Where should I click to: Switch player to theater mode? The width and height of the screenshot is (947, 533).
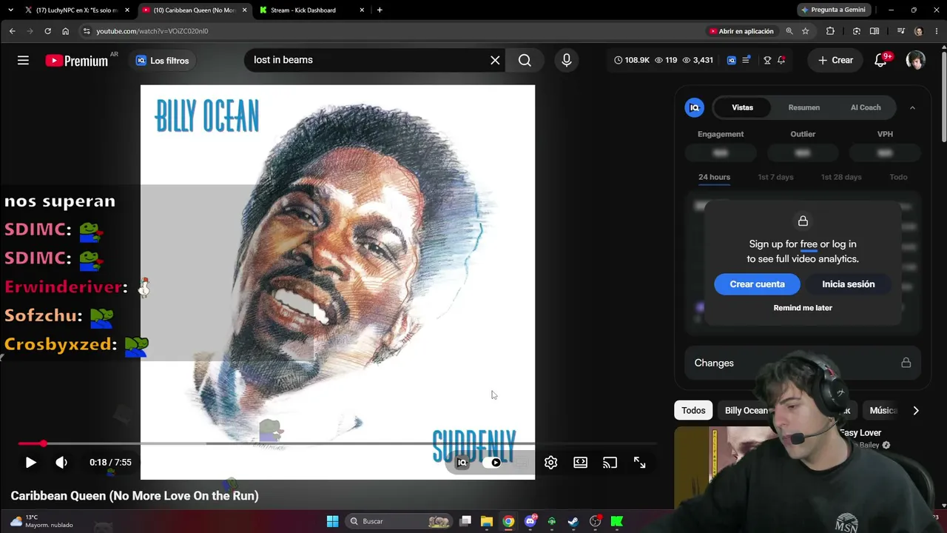tap(580, 463)
